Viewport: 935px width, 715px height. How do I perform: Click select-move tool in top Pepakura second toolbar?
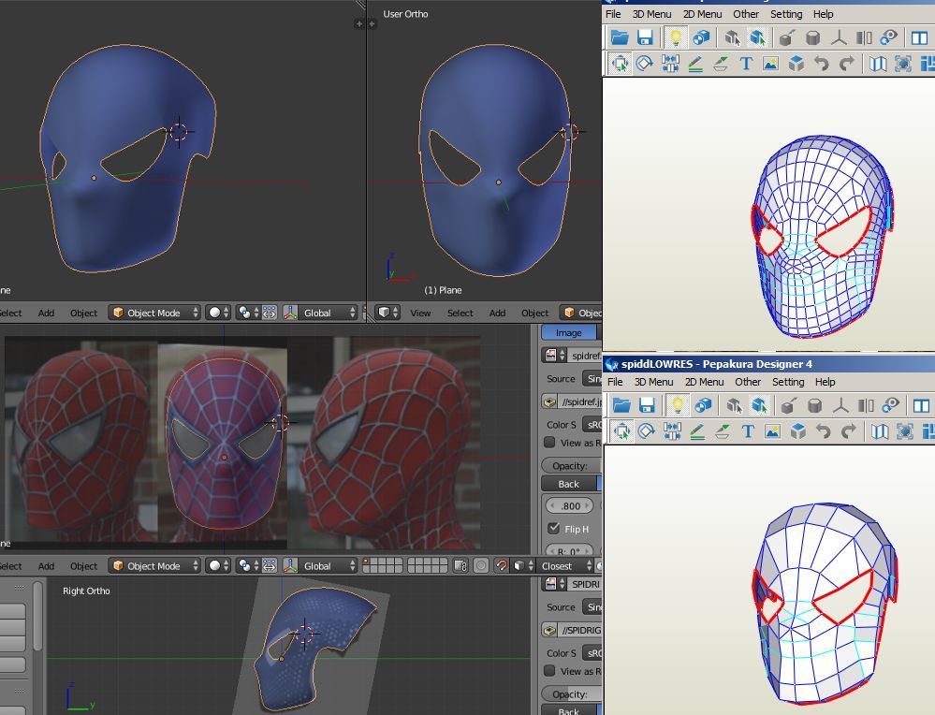621,64
